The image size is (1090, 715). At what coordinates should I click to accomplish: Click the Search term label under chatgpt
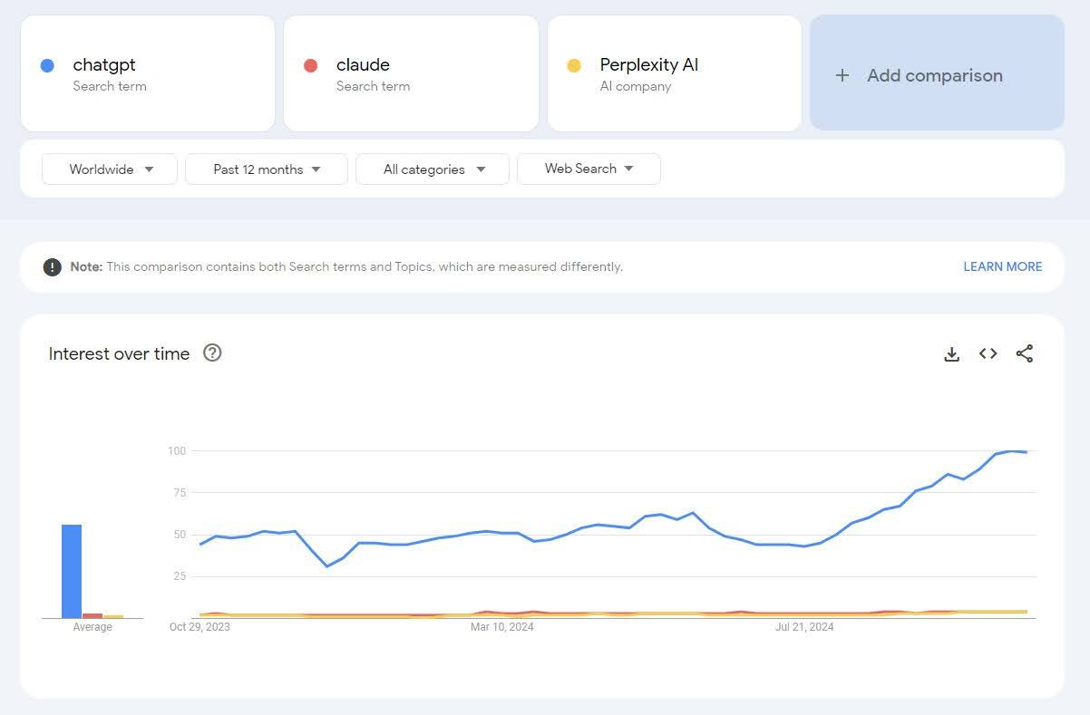(x=110, y=86)
